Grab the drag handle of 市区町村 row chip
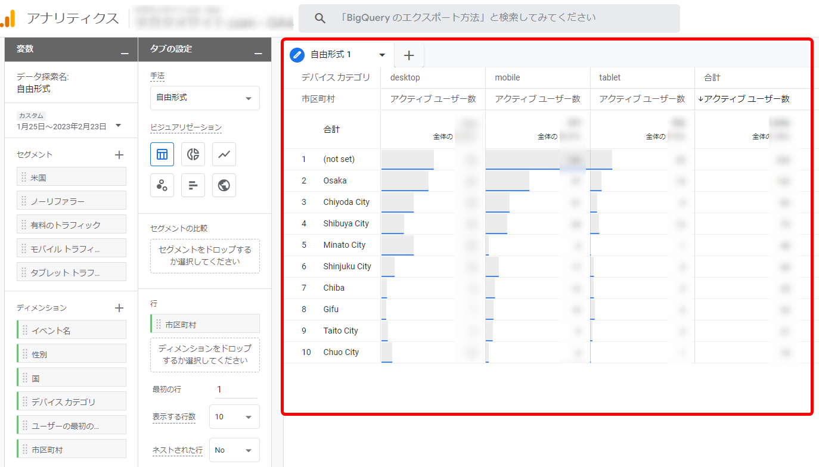 coord(159,324)
